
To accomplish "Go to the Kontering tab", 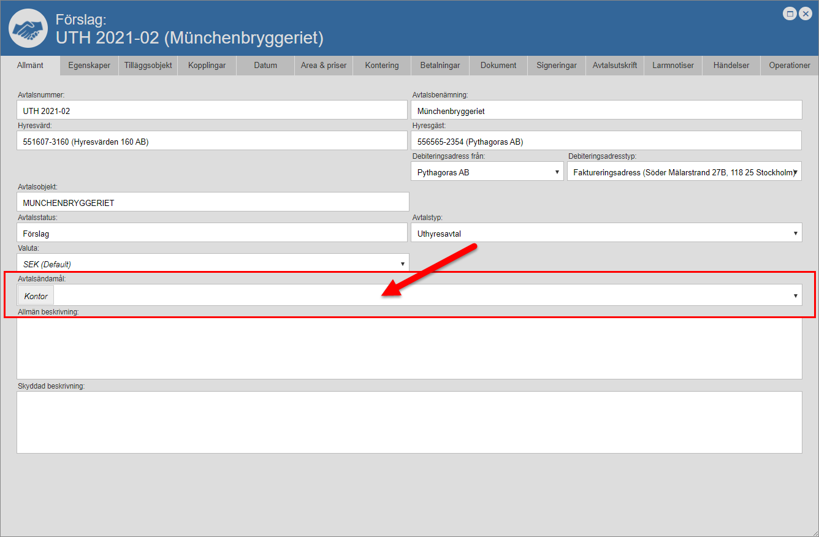I will tap(381, 66).
